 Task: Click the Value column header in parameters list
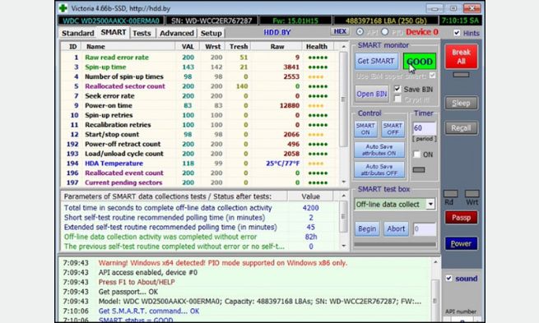coord(310,196)
